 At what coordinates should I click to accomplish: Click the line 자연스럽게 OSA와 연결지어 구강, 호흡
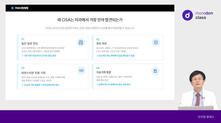point(43,77)
